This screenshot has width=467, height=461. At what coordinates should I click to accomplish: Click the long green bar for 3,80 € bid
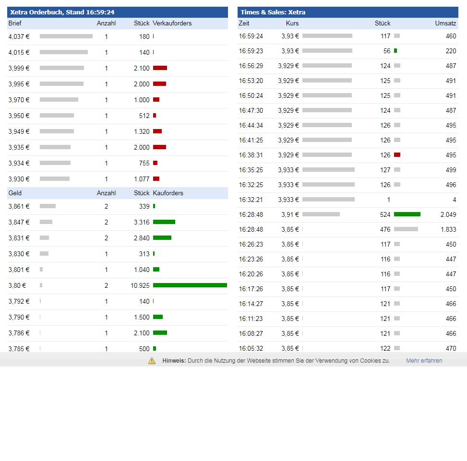pos(190,285)
